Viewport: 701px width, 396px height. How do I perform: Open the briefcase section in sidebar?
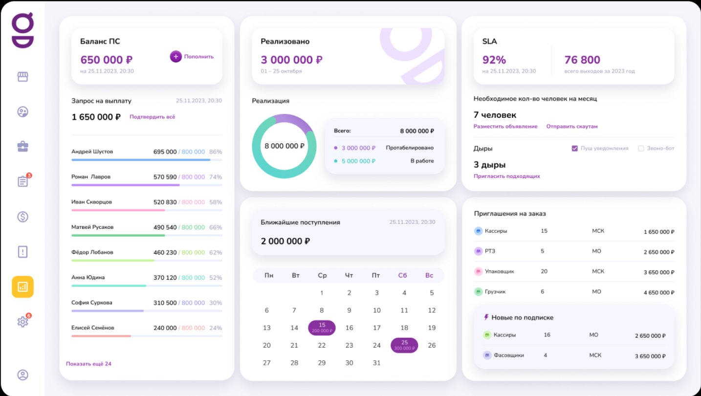point(22,147)
